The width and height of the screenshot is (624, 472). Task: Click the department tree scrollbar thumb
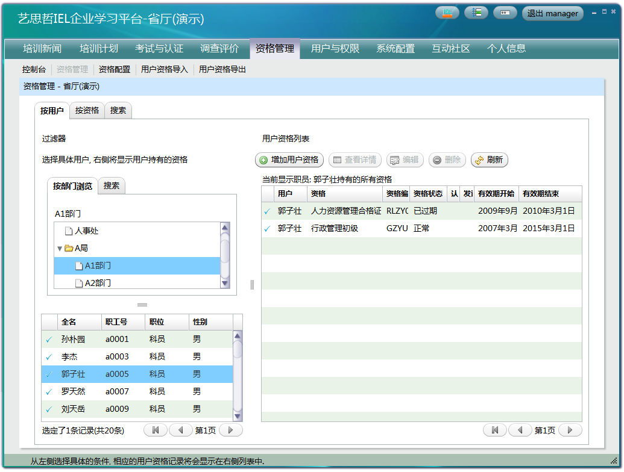(x=225, y=250)
